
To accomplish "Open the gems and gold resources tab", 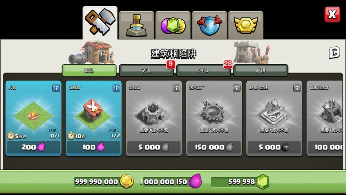I will click(173, 25).
